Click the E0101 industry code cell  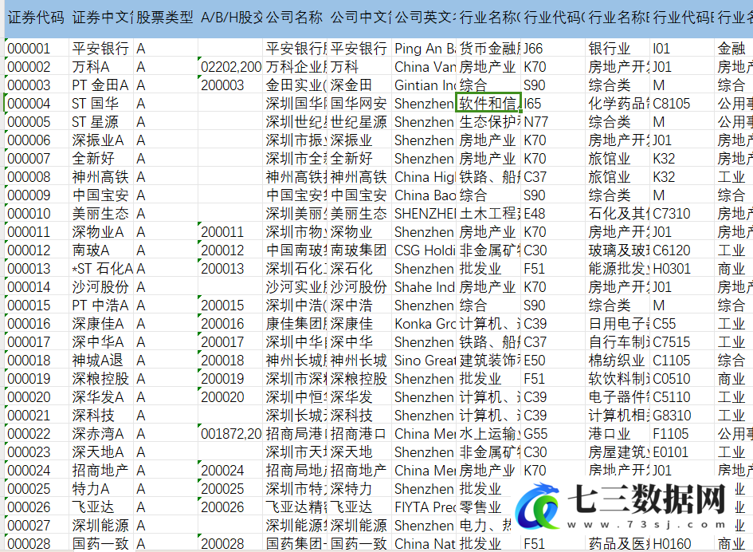pyautogui.click(x=682, y=452)
